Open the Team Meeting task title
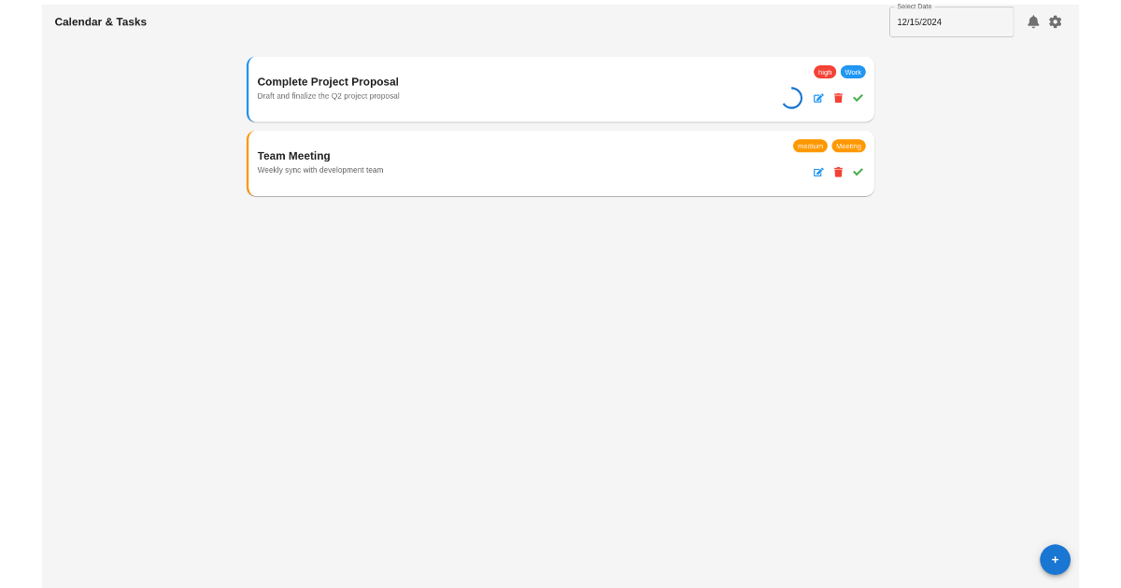 coord(293,156)
